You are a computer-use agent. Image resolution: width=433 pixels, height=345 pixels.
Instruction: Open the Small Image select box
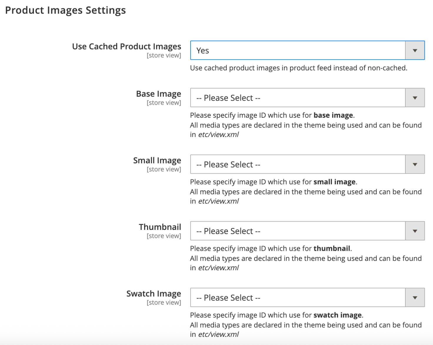pos(307,164)
